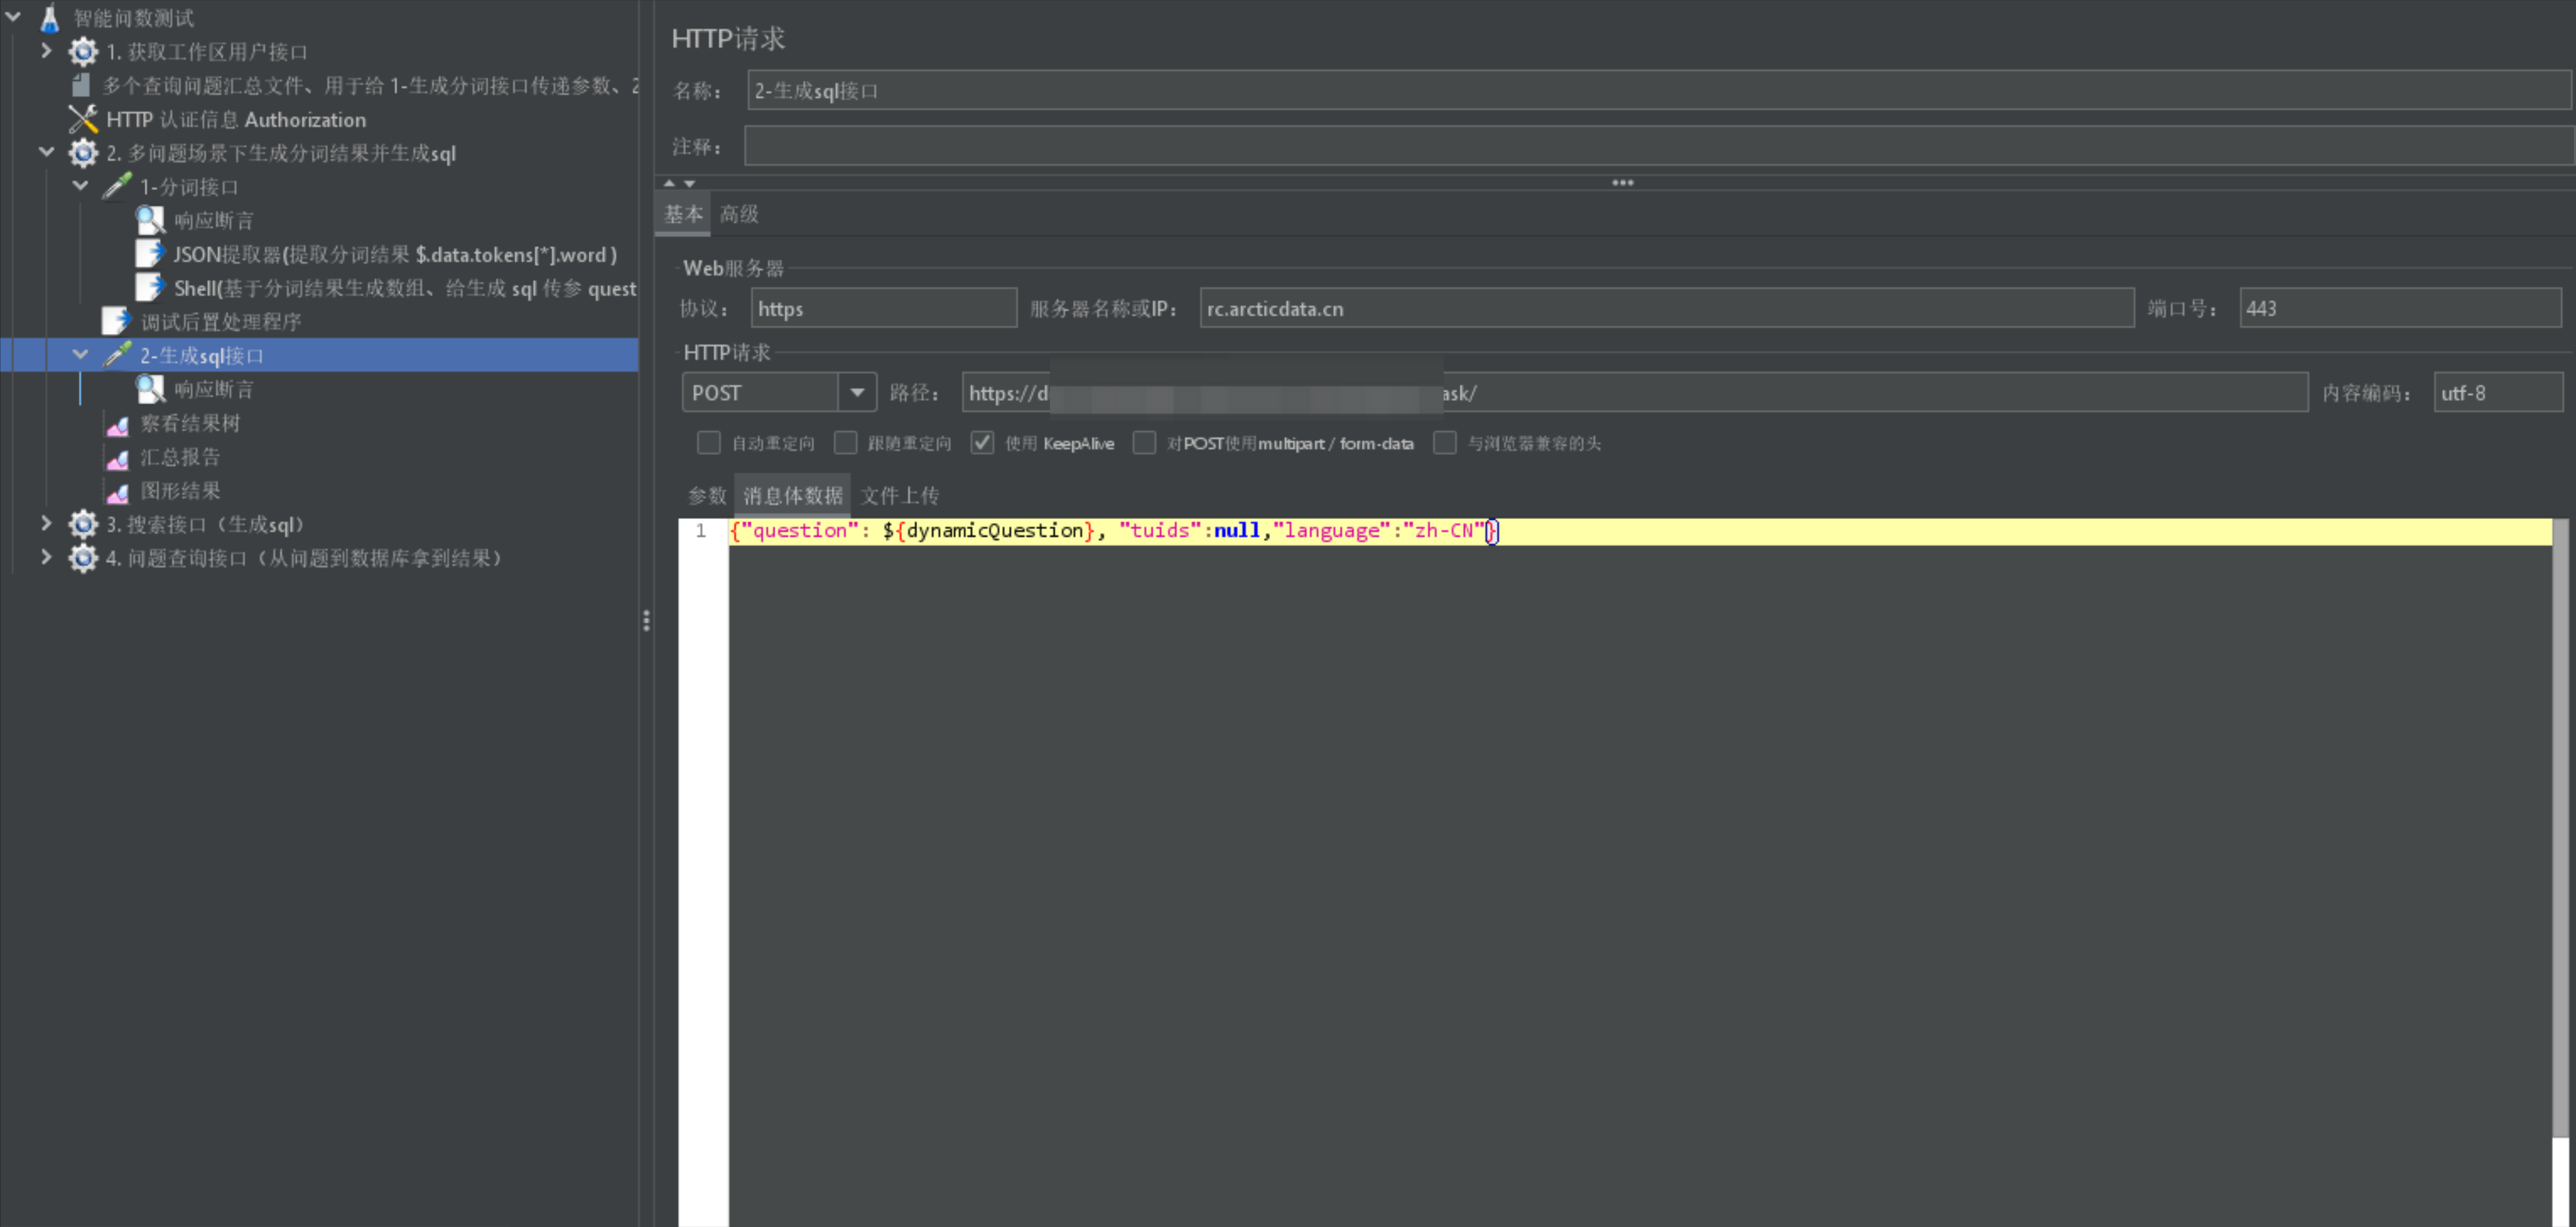The image size is (2576, 1227).
Task: Select the 汇总报告 listener
Action: (x=180, y=458)
